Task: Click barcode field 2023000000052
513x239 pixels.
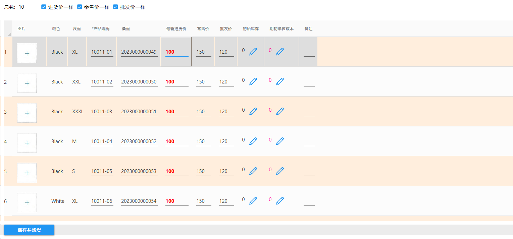Action: click(x=139, y=141)
